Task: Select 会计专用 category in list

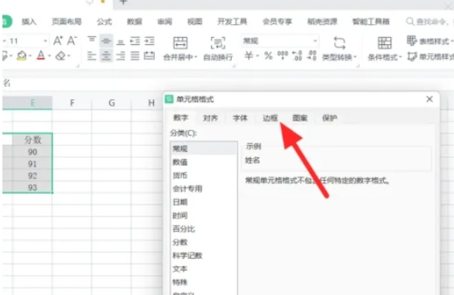Action: pos(204,189)
